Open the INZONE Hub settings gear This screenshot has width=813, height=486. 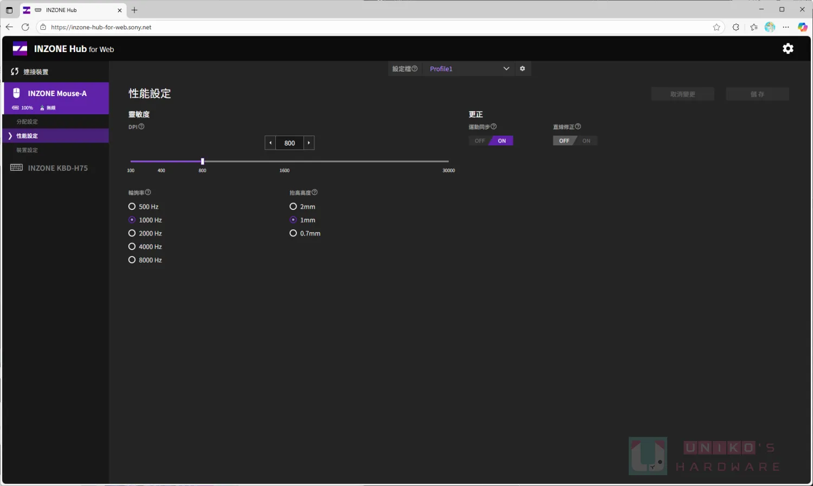pyautogui.click(x=788, y=49)
